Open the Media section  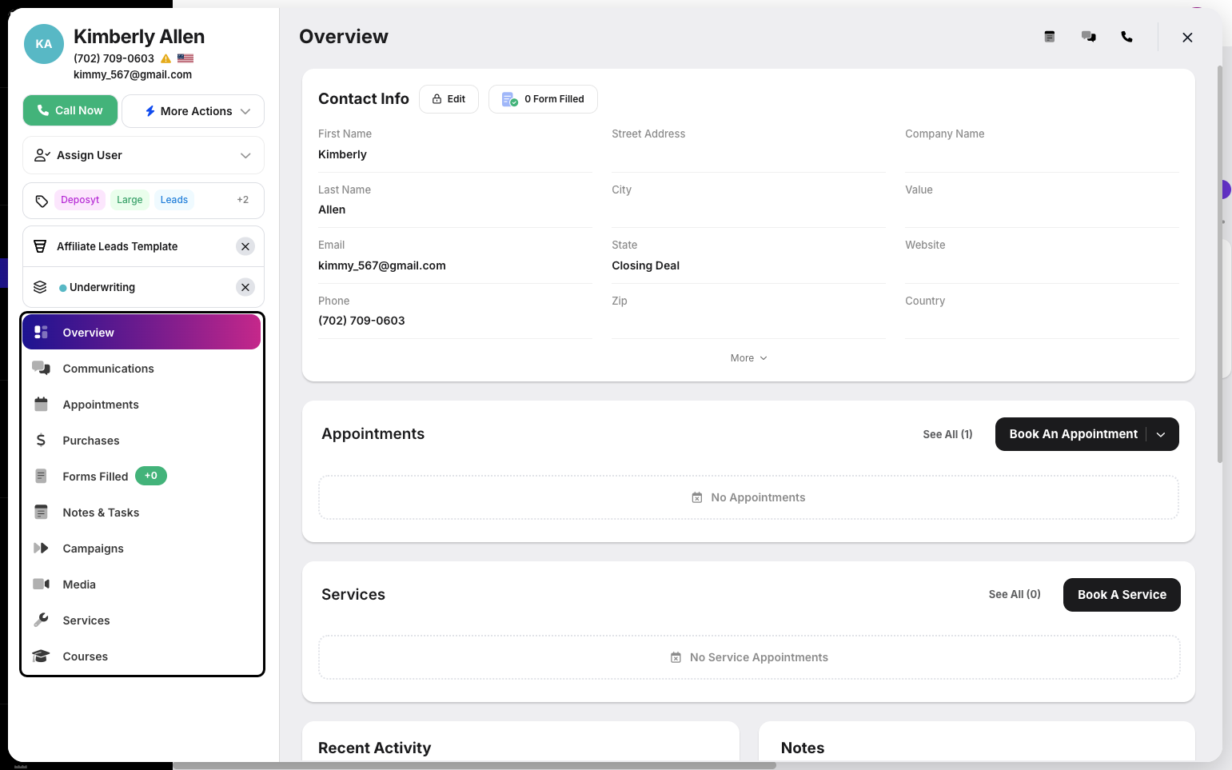pos(142,584)
